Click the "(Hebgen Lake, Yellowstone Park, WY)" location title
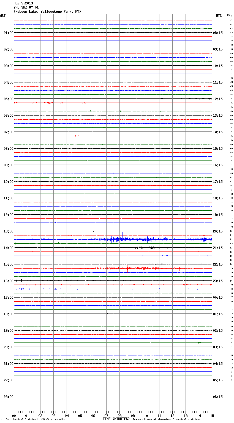The height and width of the screenshot is (423, 234). pos(47,12)
